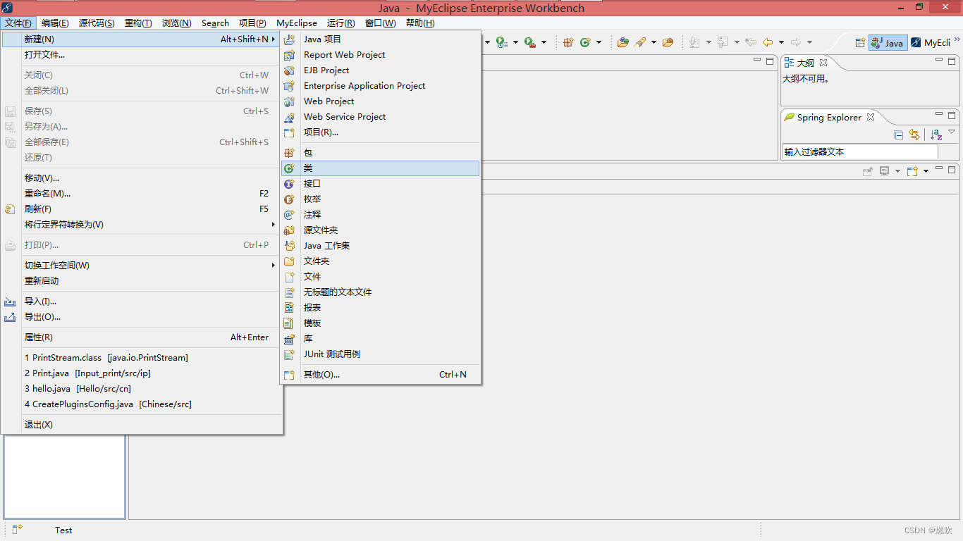
Task: Click the open new console icon
Action: pyautogui.click(x=912, y=170)
